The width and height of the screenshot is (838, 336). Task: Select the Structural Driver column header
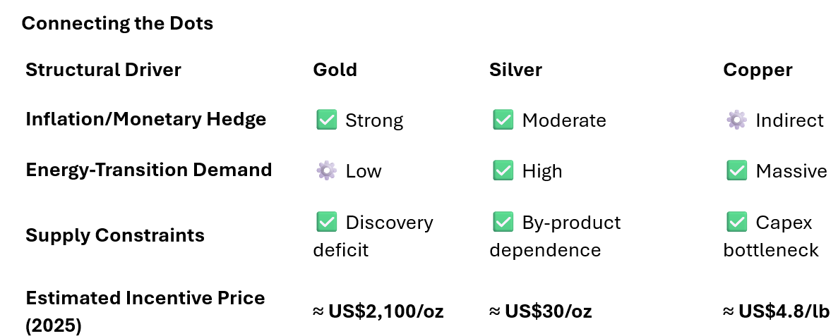point(103,70)
